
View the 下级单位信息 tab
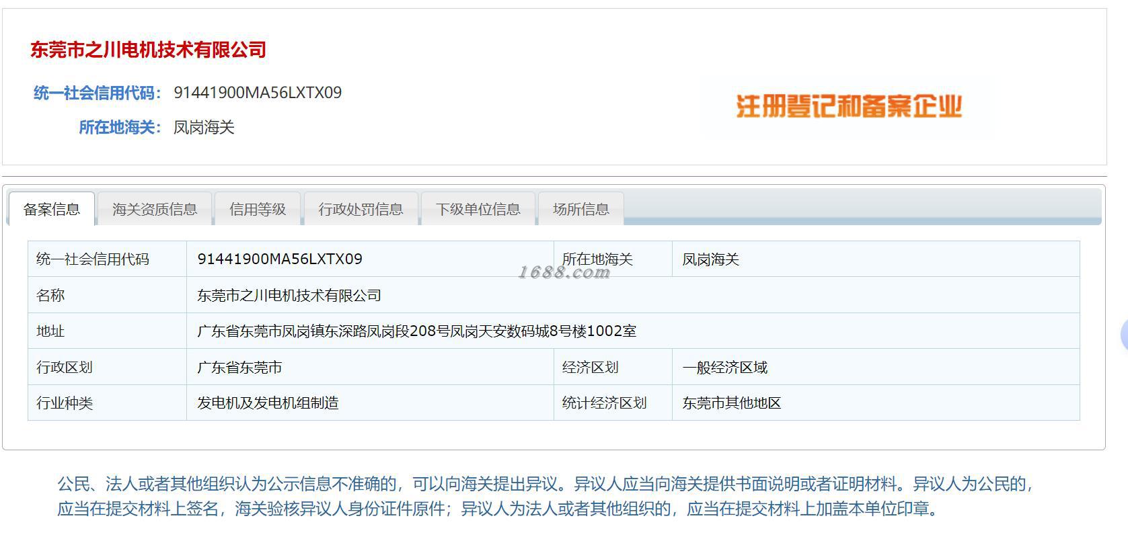pos(478,209)
